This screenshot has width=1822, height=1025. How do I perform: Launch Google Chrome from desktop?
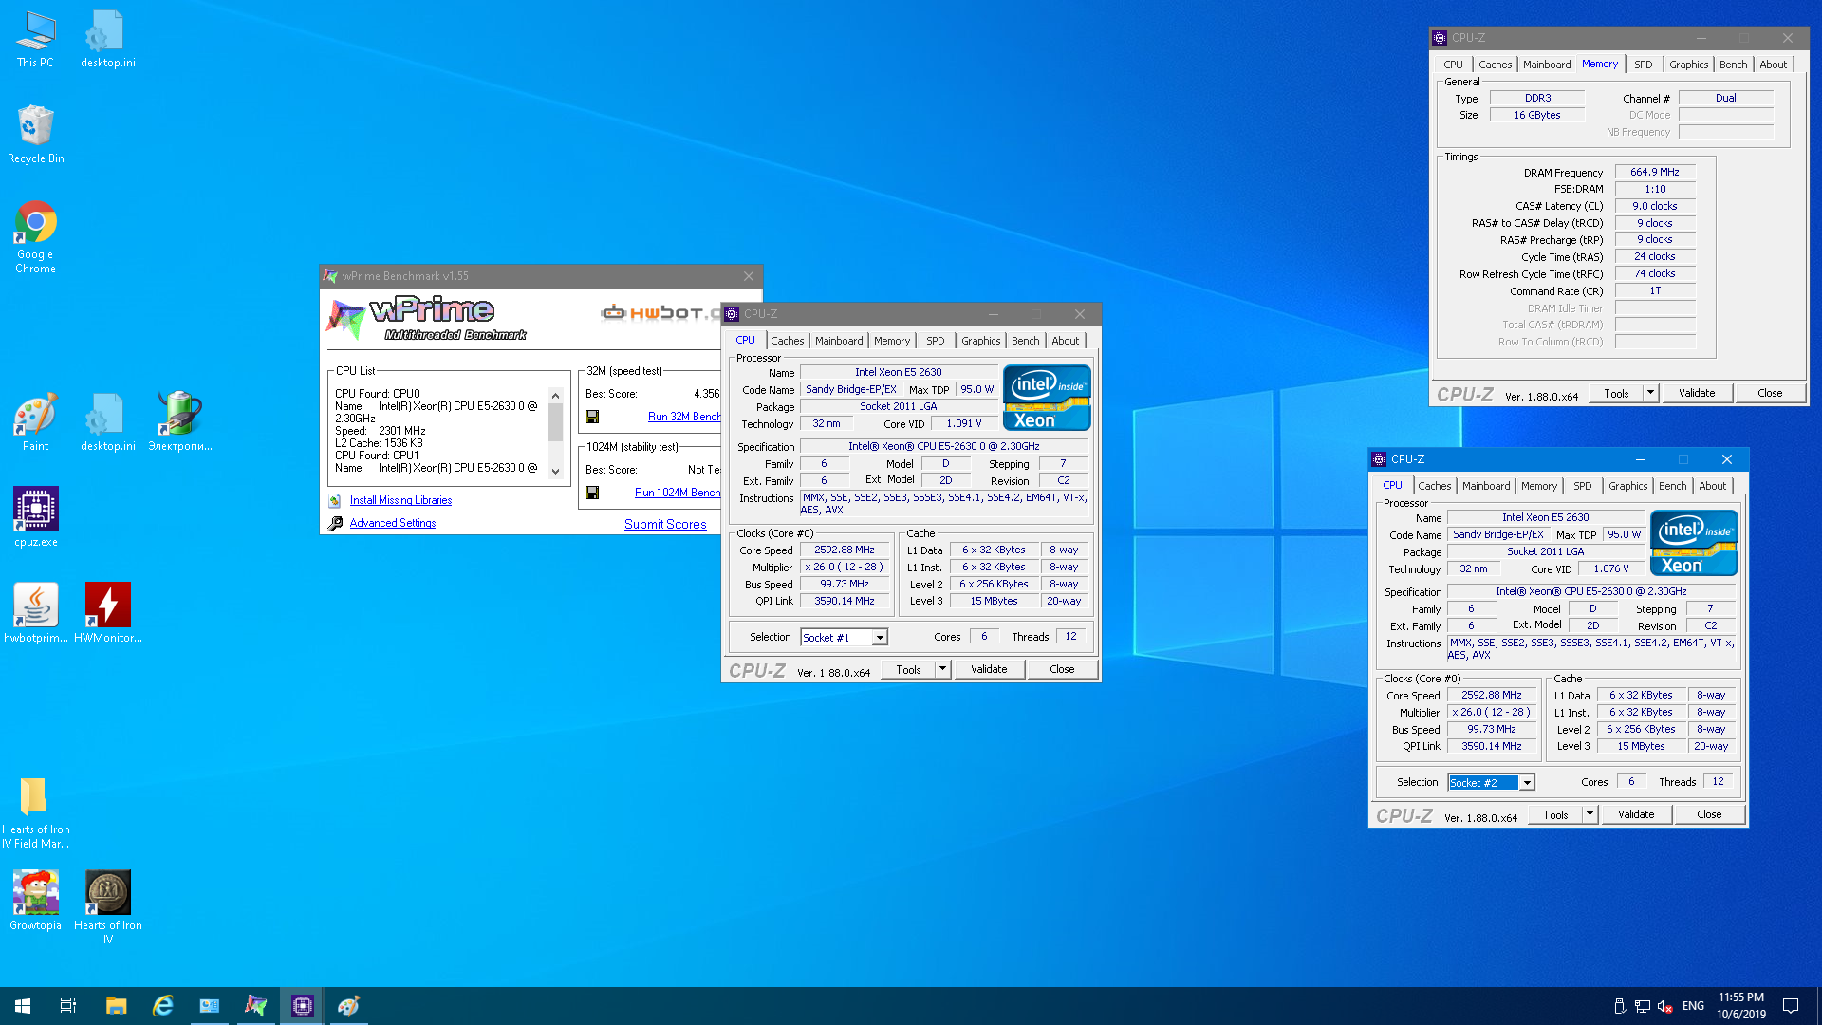(35, 237)
